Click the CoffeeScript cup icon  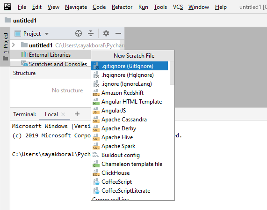pyautogui.click(x=96, y=182)
